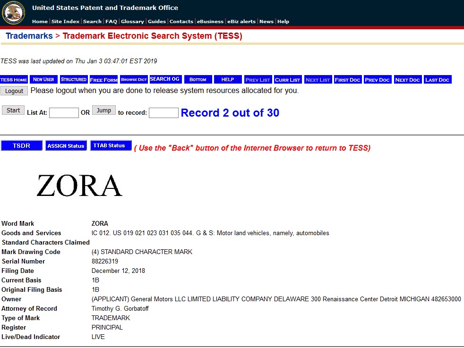Image resolution: width=464 pixels, height=348 pixels.
Task: Go to Next Doc record
Action: (407, 80)
